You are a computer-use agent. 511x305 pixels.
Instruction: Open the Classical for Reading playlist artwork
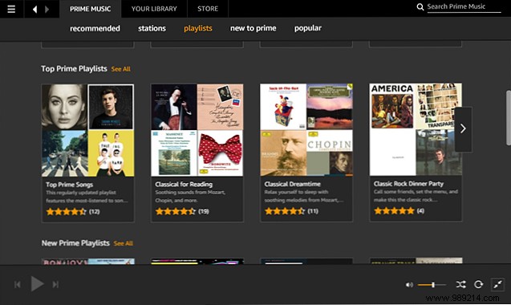pos(197,130)
